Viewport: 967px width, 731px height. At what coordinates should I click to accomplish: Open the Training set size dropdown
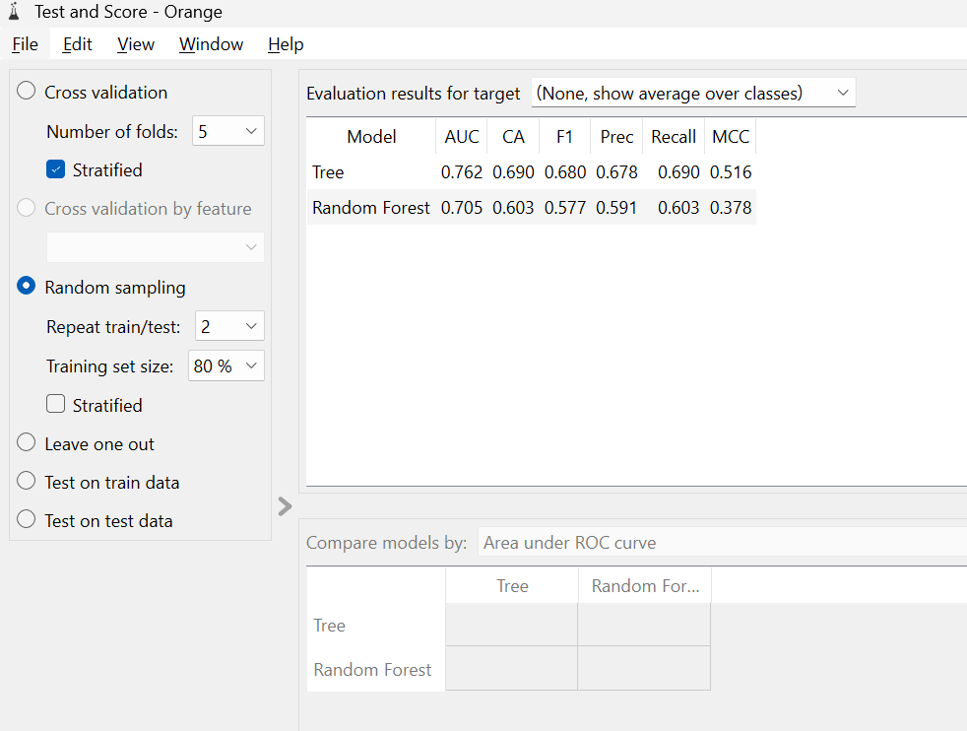pos(226,365)
